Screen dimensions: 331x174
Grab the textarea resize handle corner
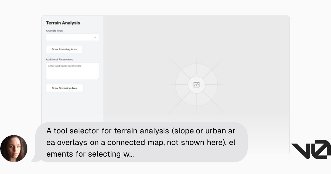(98, 78)
